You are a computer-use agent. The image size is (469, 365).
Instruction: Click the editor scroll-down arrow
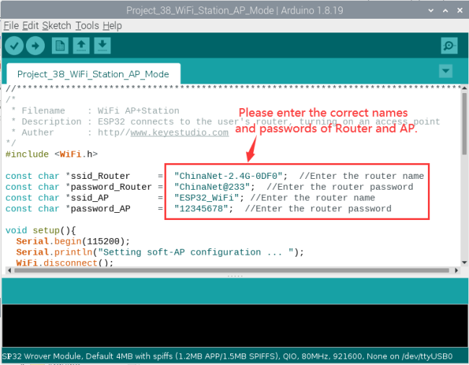(464, 263)
